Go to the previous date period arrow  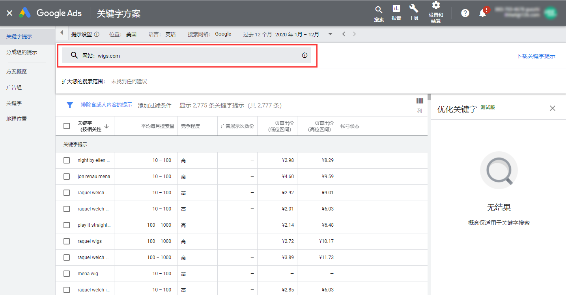click(344, 34)
